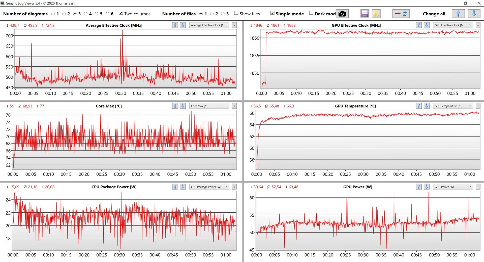Click the 700 MHz peak in Average Effective Clock chart

(123, 31)
